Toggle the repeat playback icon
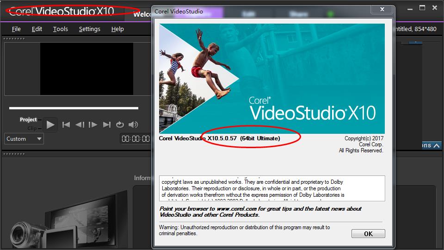 (120, 125)
